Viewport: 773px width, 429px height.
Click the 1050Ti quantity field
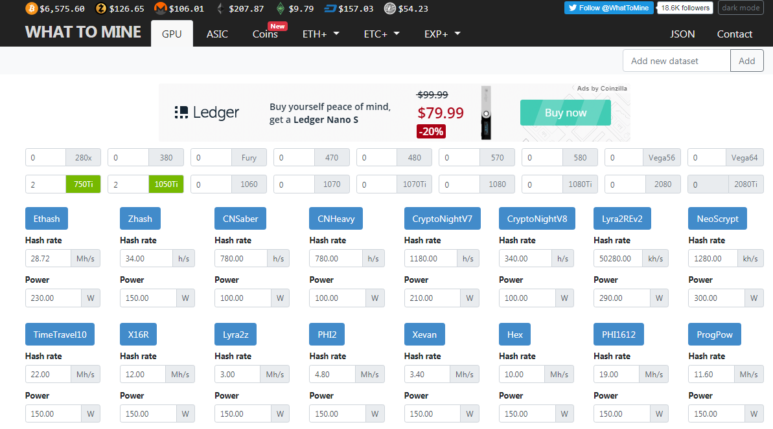coord(128,184)
